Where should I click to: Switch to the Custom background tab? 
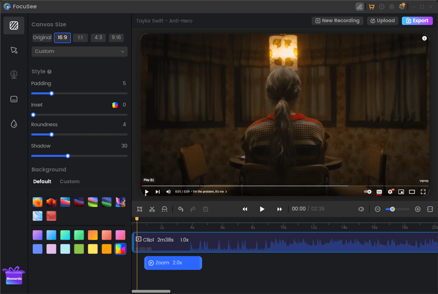coord(70,182)
